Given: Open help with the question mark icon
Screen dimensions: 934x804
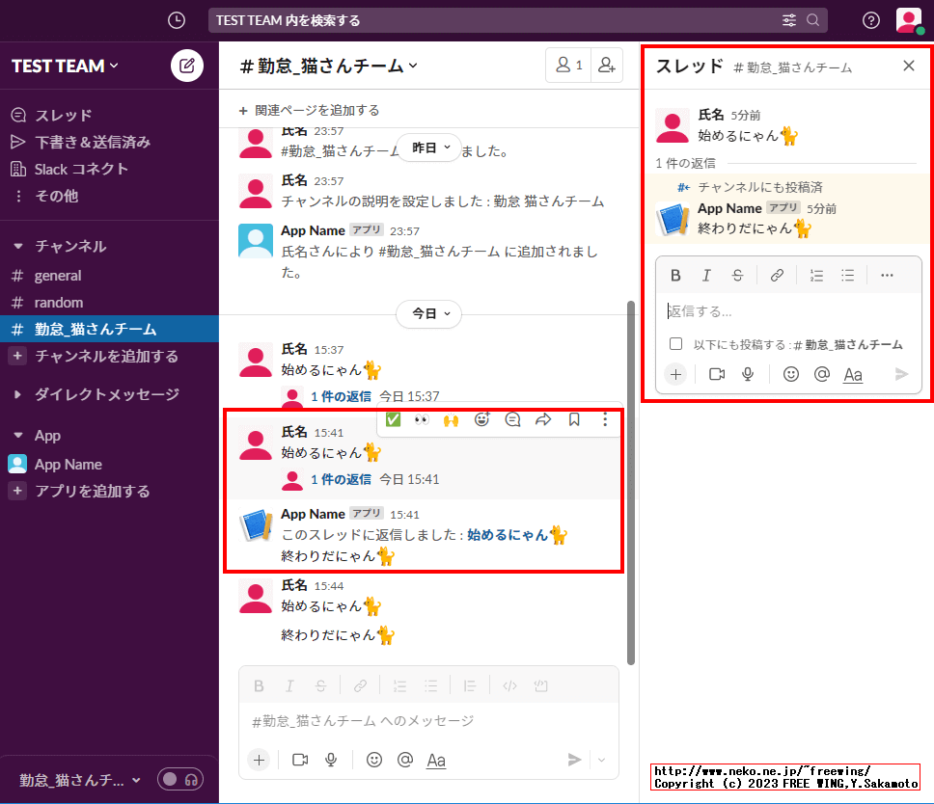Looking at the screenshot, I should click(x=870, y=20).
